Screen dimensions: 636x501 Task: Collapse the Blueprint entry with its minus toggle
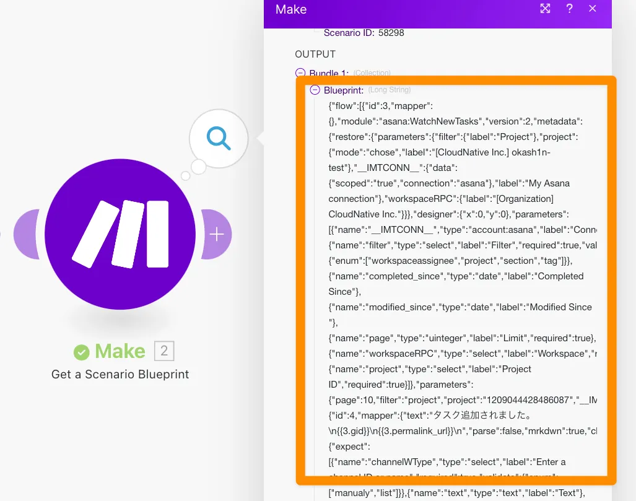pos(315,90)
